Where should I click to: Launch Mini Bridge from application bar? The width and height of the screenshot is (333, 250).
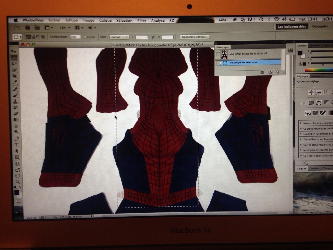click(37, 27)
